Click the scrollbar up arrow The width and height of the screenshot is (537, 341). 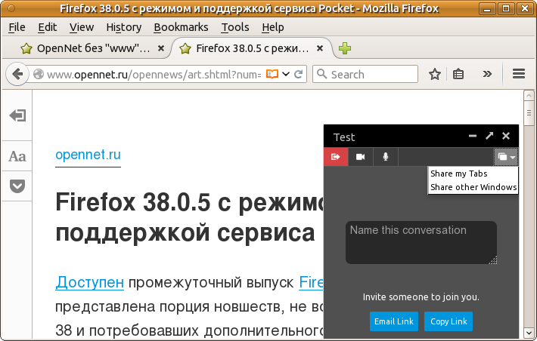pos(529,95)
